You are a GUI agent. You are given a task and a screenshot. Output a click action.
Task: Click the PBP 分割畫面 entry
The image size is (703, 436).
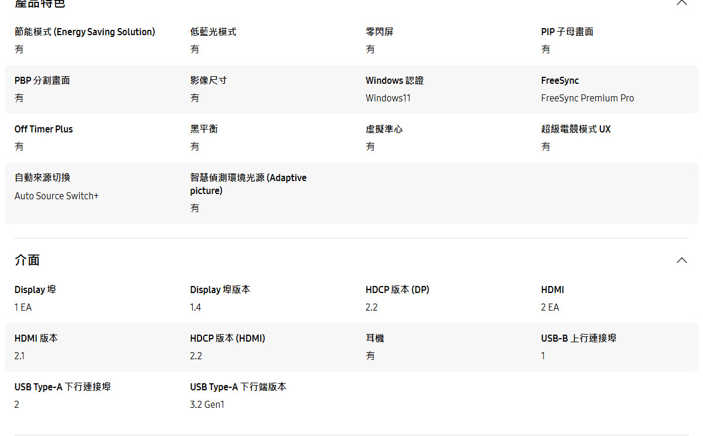point(41,80)
